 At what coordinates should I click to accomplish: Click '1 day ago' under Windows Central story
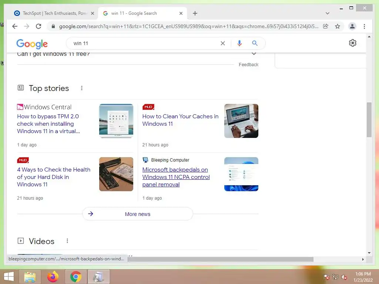tap(27, 145)
